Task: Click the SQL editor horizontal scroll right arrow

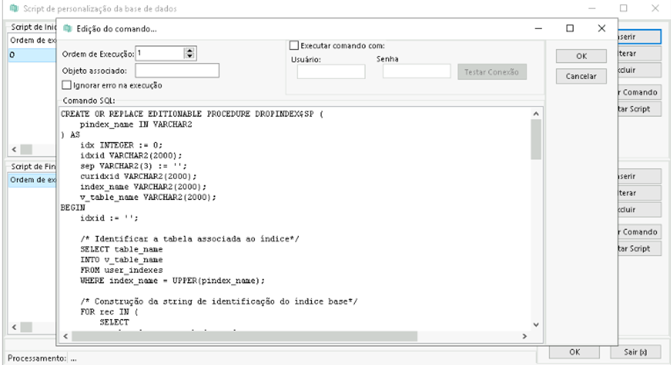Action: pos(525,336)
